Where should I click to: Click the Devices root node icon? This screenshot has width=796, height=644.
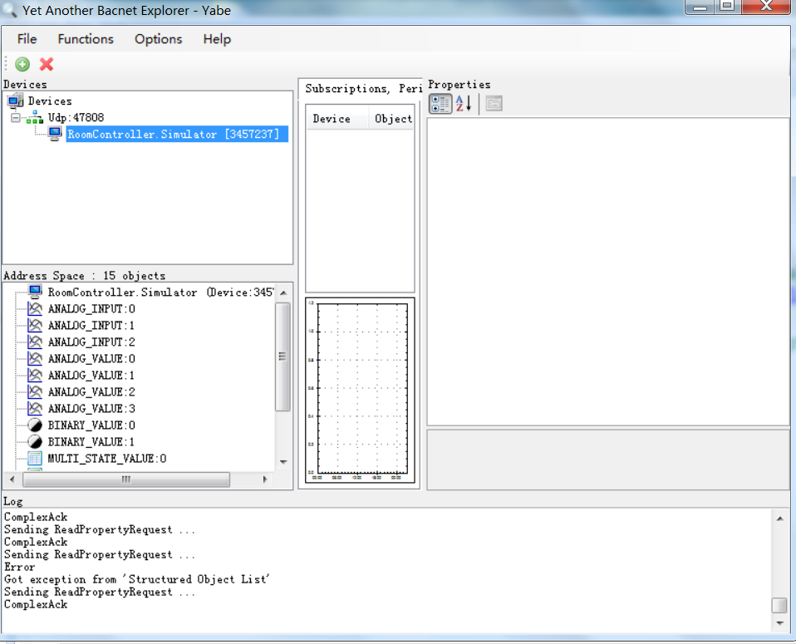coord(16,101)
